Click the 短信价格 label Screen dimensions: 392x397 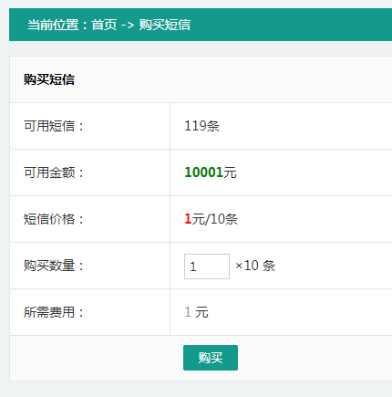[x=54, y=219]
